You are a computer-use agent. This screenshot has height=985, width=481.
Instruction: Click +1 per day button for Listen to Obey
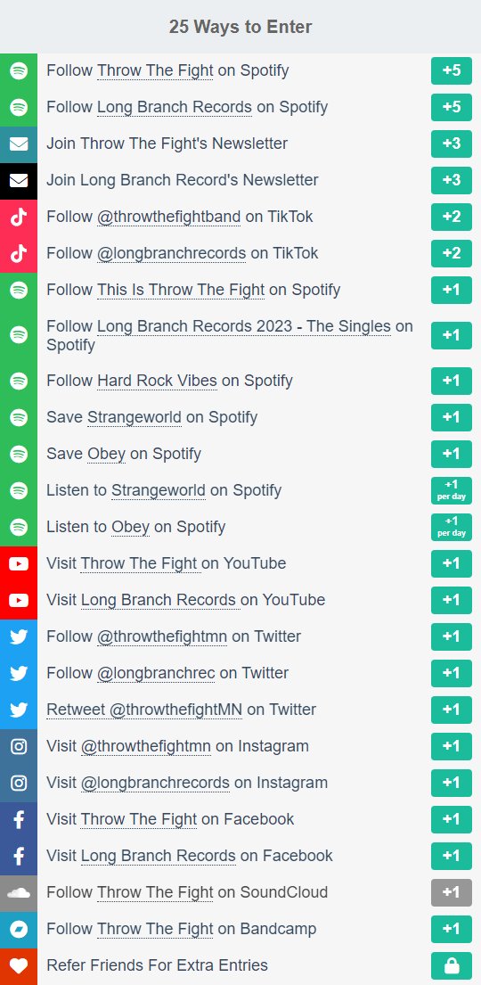pos(452,527)
